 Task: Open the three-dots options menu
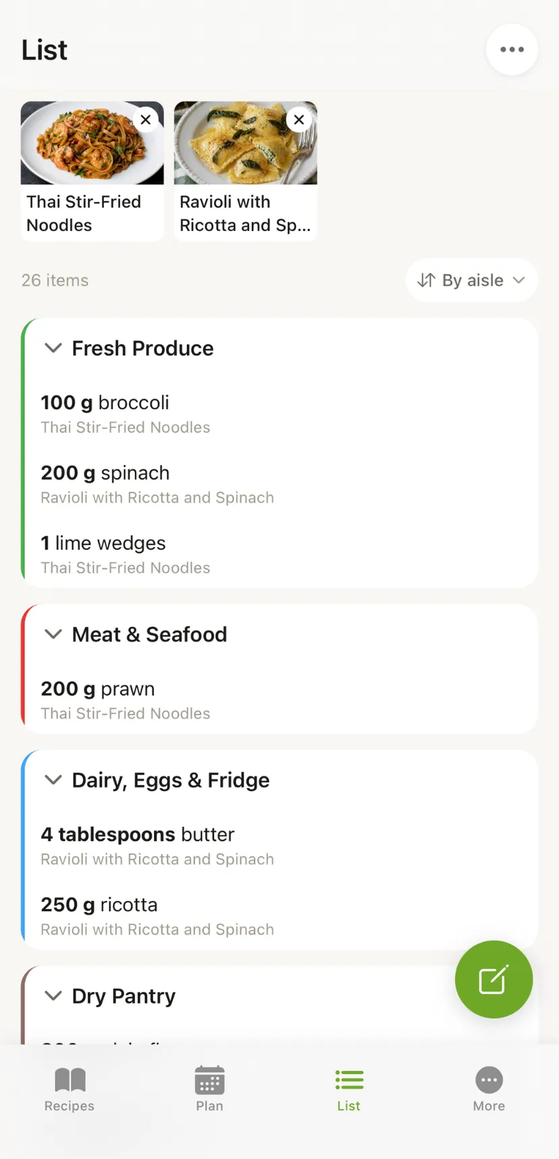point(512,49)
